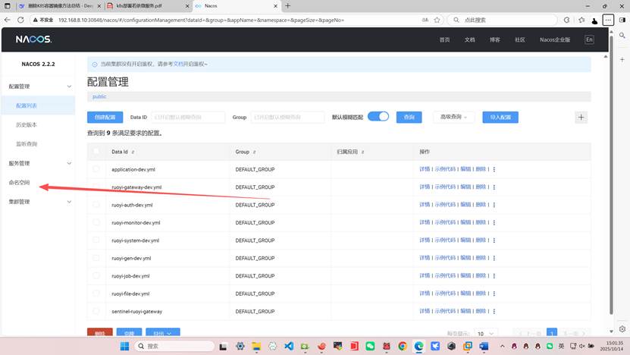Click the plus icon beside 导入配置
This screenshot has width=630, height=355.
[581, 117]
